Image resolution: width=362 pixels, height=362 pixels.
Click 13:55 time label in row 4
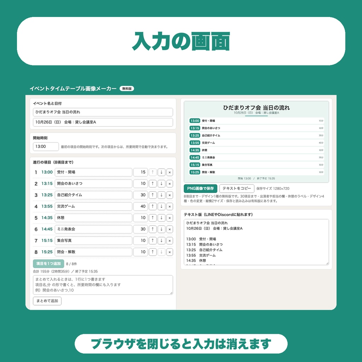pyautogui.click(x=47, y=206)
